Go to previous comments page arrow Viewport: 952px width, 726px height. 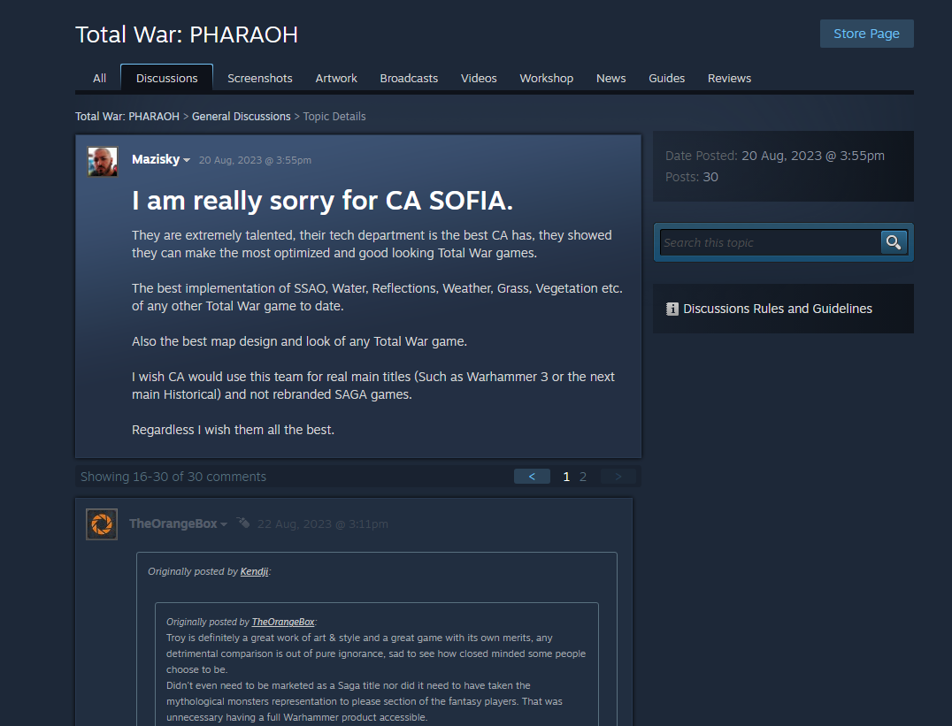[x=532, y=477]
